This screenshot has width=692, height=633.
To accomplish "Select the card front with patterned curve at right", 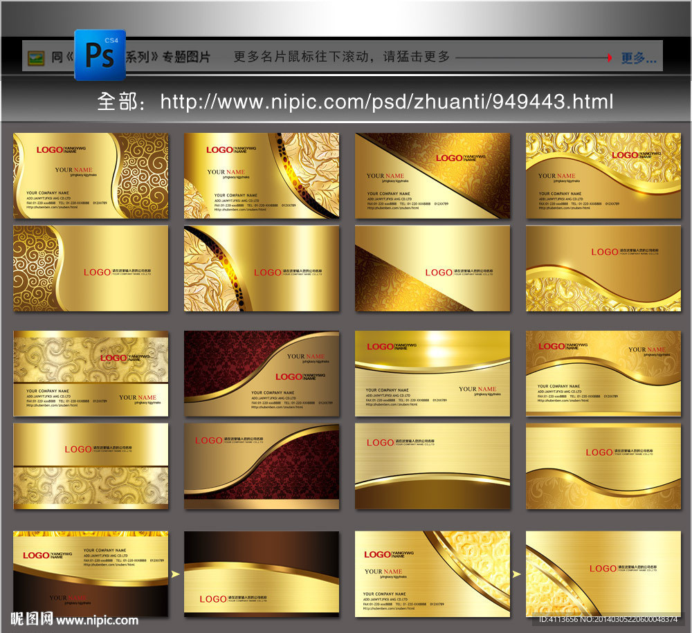I will pyautogui.click(x=432, y=574).
